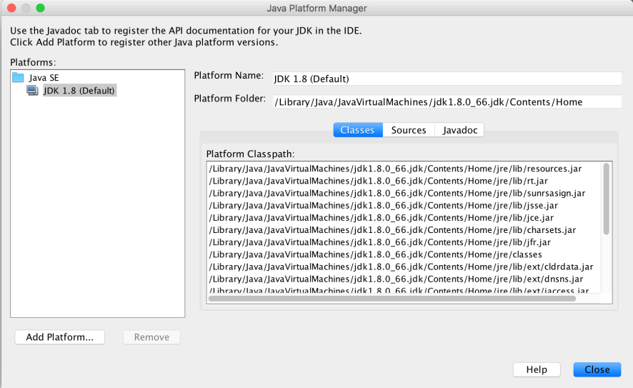Switch to the Classes tab

tap(358, 130)
